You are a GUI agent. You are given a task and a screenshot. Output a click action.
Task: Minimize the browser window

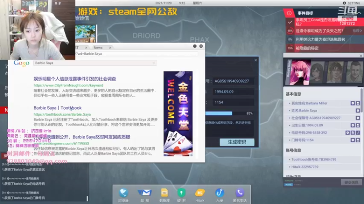[x=195, y=46]
